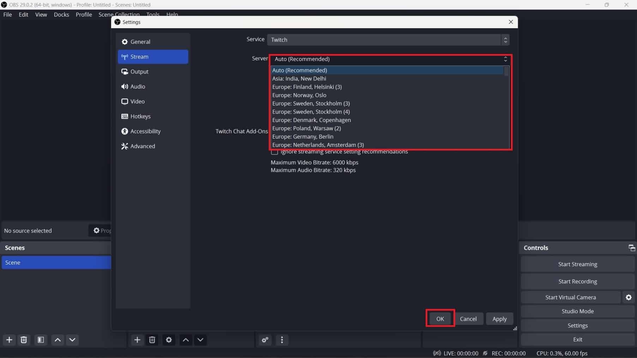The width and height of the screenshot is (637, 358).
Task: Click Start Recording in Controls
Action: tap(578, 281)
